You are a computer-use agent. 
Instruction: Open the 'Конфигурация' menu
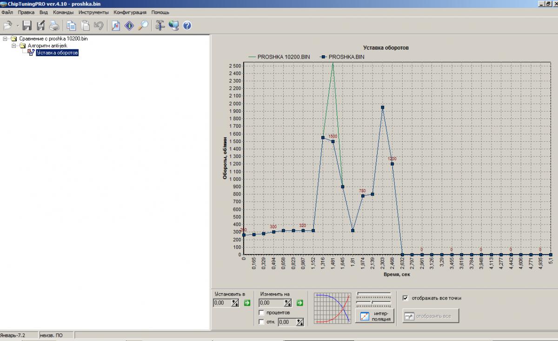[130, 12]
